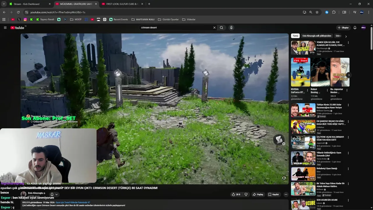Screen dimensions: 373x210
Task: Open options for Türkiye Kimin 25.000 Dolar video
Action: click(348, 105)
